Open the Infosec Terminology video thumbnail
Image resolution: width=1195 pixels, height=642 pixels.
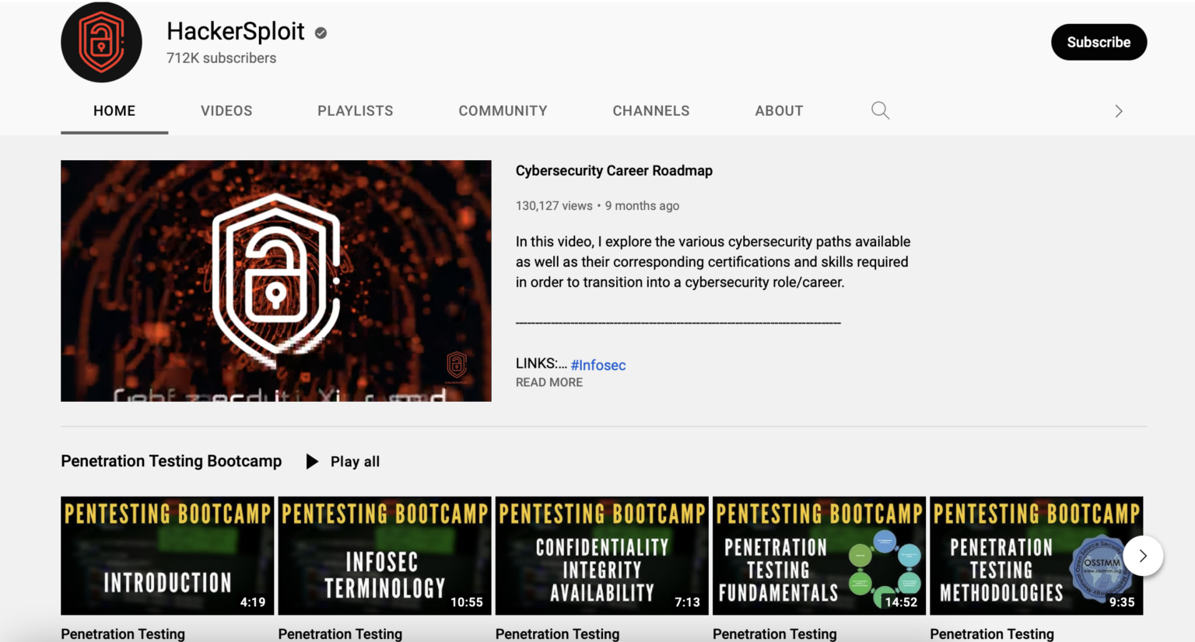[384, 555]
